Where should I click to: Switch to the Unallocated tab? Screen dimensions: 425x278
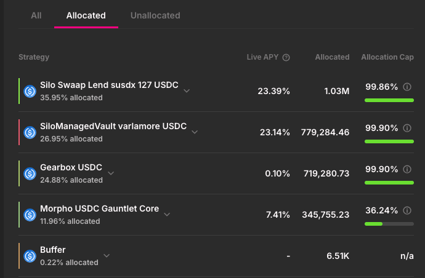155,15
